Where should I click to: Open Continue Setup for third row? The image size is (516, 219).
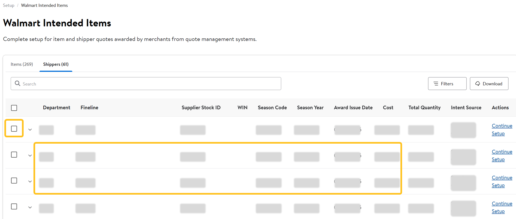pos(502,181)
